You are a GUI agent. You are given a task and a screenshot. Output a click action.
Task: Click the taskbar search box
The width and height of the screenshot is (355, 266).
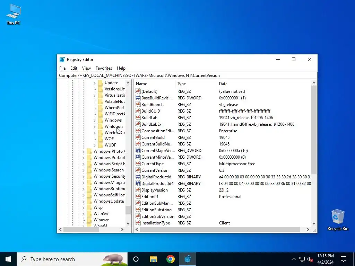coord(72,259)
